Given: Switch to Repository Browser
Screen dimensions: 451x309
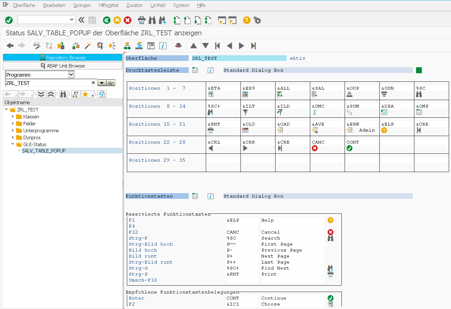Looking at the screenshot, I should pos(62,57).
